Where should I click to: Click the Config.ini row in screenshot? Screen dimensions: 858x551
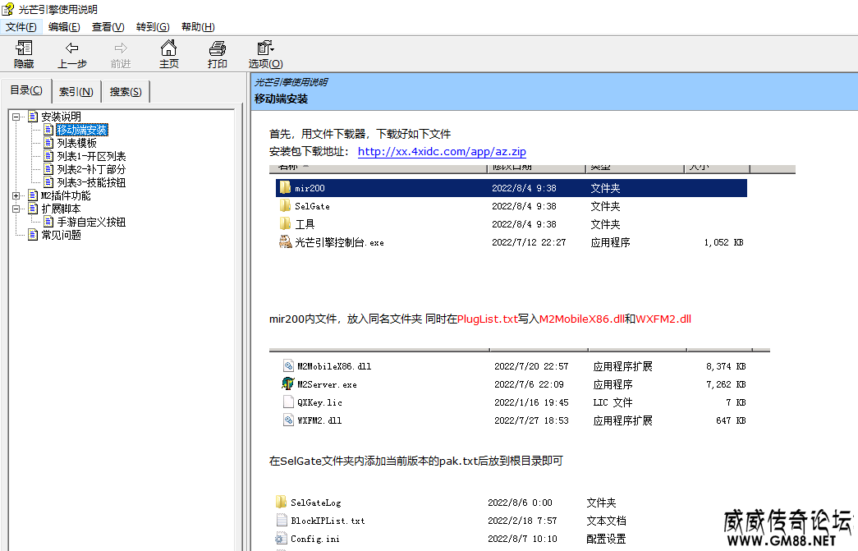click(x=452, y=539)
